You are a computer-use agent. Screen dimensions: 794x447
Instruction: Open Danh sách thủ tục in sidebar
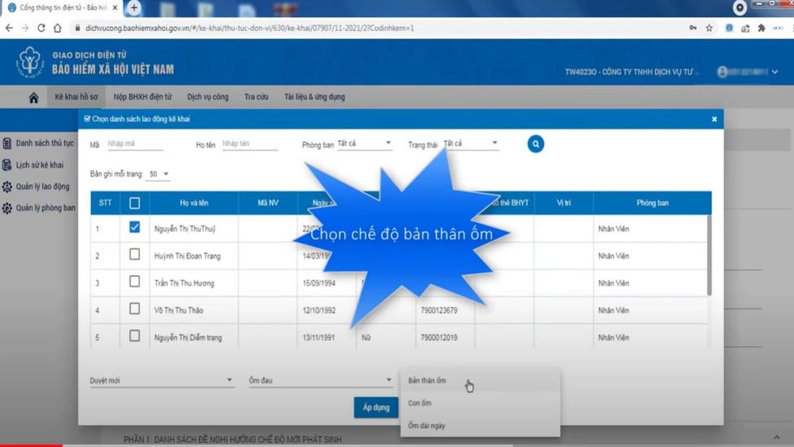point(44,143)
